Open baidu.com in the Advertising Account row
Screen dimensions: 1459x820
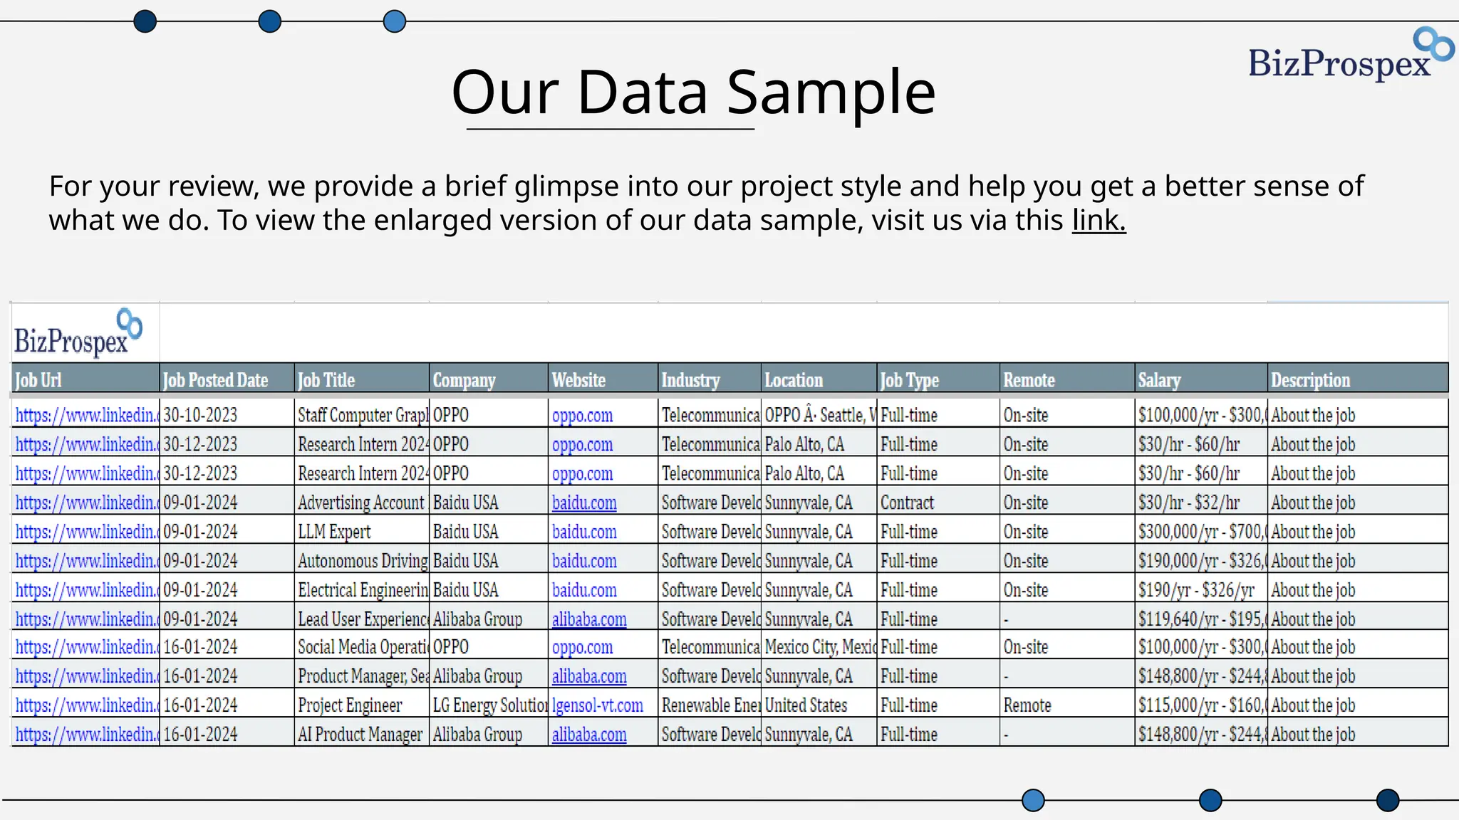[x=584, y=503]
